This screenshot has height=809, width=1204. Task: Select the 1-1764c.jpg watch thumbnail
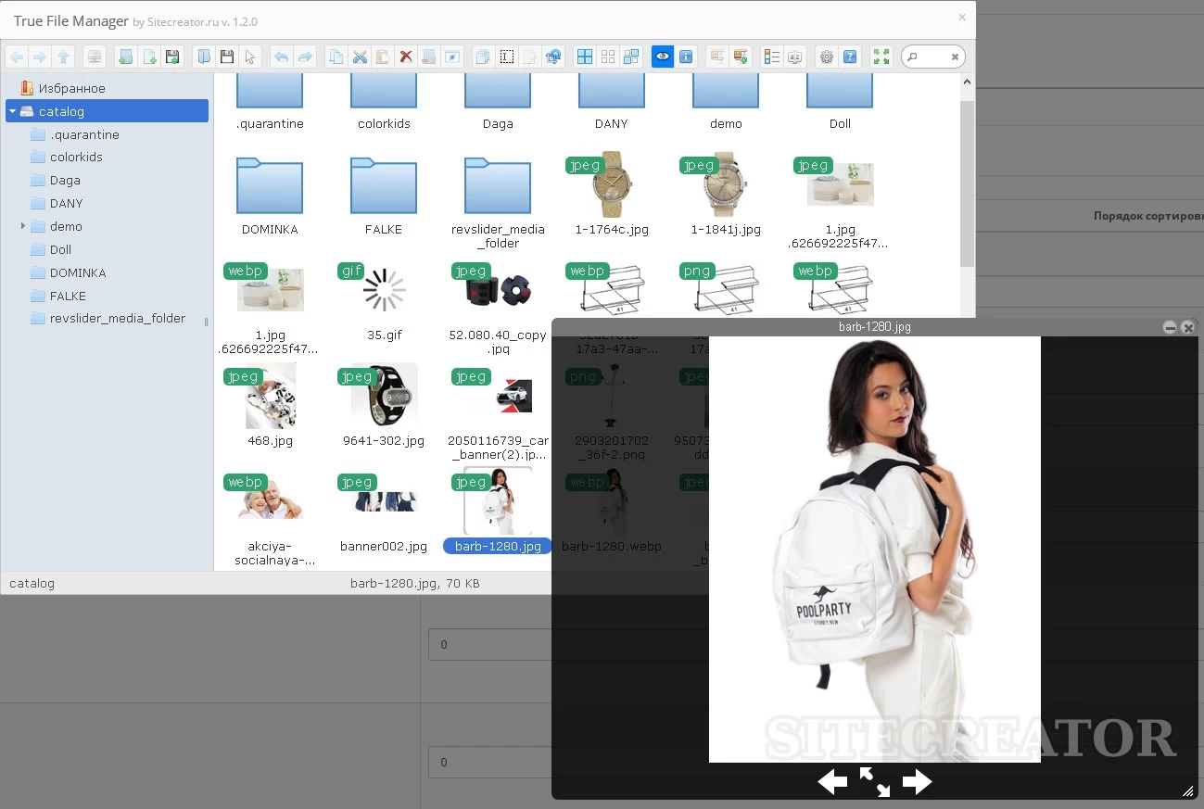tap(611, 184)
